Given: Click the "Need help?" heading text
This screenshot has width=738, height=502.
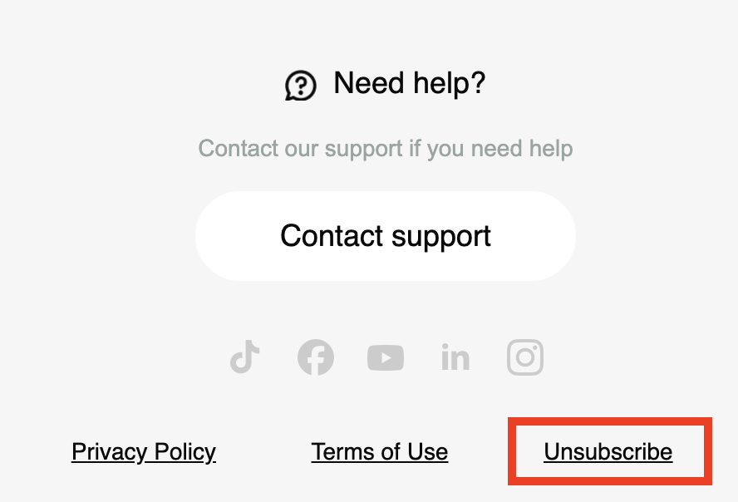Looking at the screenshot, I should coord(409,83).
